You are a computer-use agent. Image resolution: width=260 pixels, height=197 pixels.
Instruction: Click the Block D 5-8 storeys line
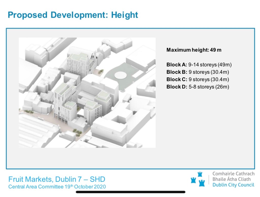[198, 87]
